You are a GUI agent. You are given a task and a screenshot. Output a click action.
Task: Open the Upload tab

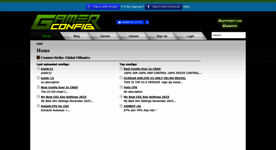tap(134, 36)
